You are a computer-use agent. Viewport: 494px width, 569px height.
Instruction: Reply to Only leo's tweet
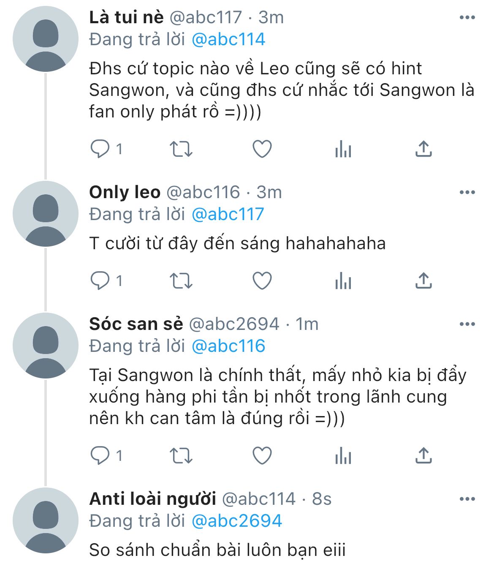[x=100, y=281]
